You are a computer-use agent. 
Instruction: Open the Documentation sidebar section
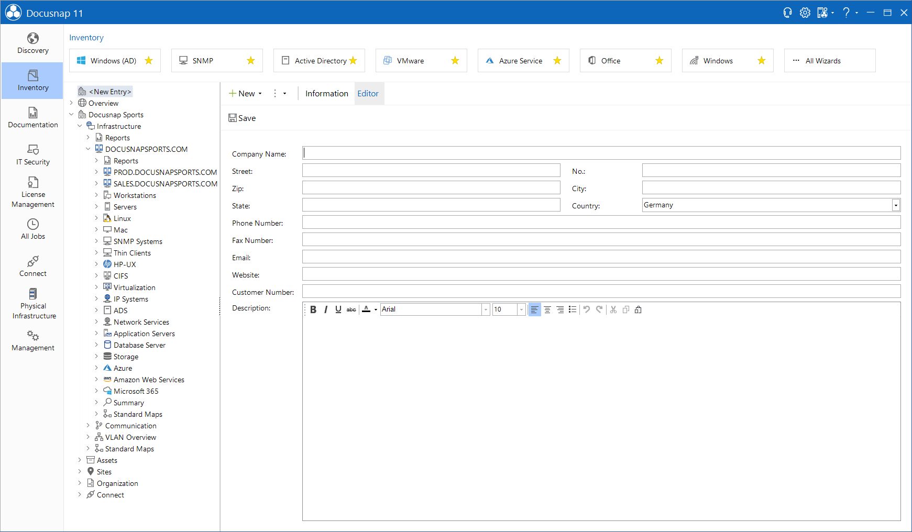click(x=32, y=118)
